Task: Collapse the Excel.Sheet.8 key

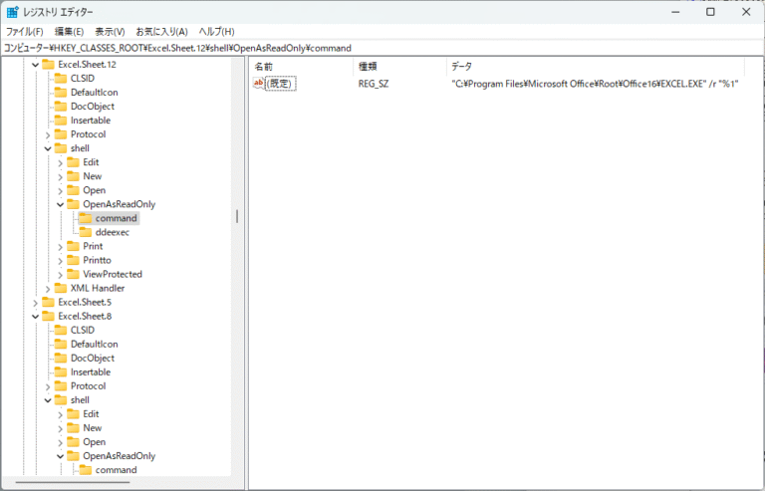Action: coord(35,317)
